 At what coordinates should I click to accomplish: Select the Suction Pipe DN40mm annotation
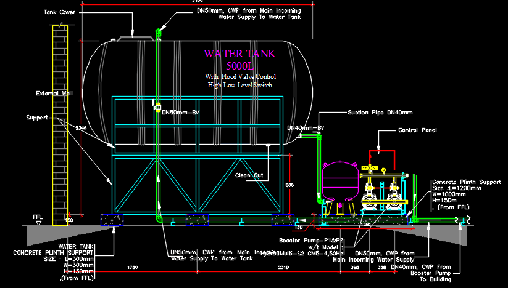coord(380,113)
